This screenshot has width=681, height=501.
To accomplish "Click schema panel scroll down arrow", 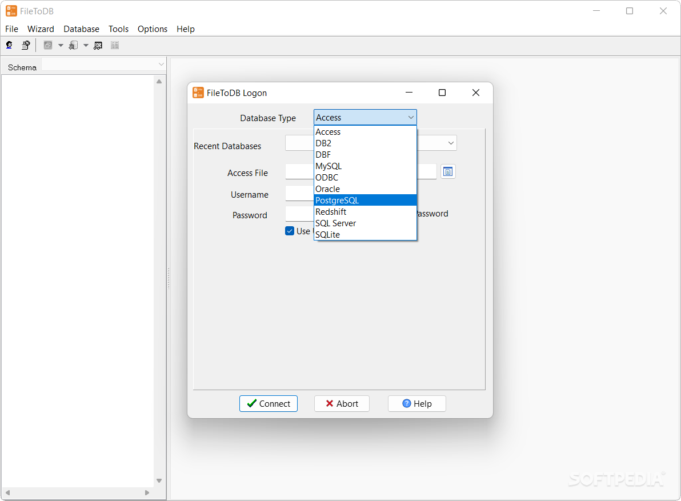I will [159, 480].
